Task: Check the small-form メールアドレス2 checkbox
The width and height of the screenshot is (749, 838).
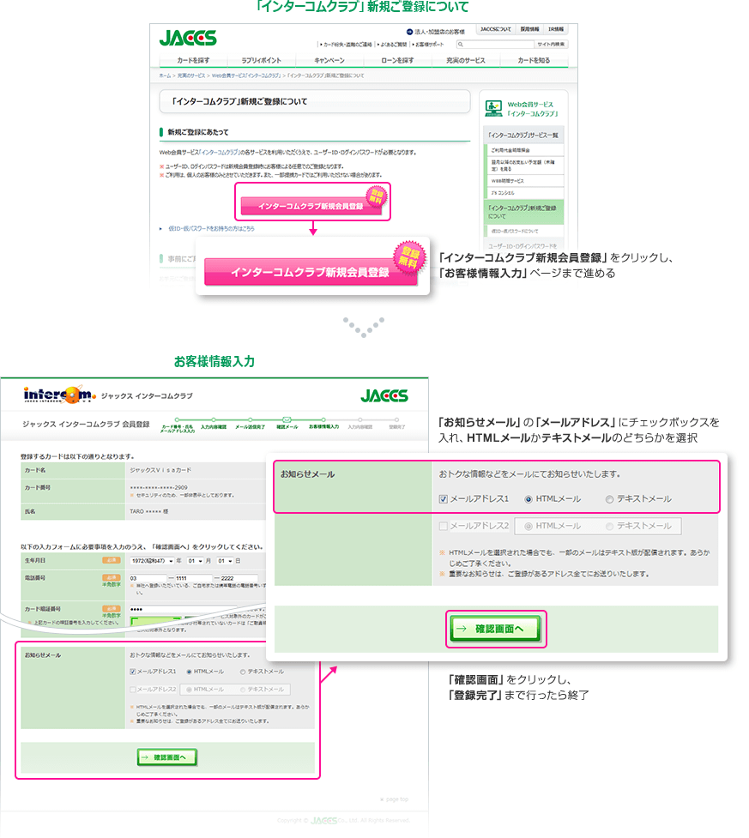Action: click(x=133, y=690)
